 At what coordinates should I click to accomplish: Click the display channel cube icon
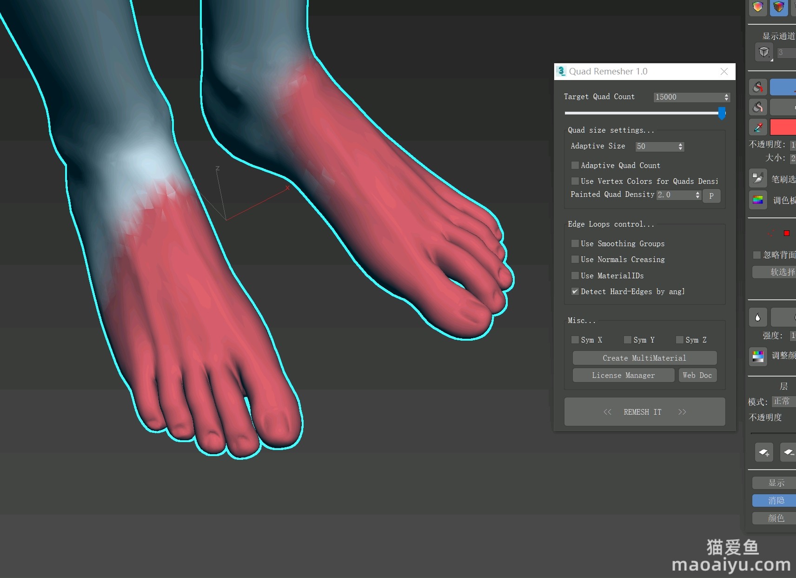coord(763,52)
